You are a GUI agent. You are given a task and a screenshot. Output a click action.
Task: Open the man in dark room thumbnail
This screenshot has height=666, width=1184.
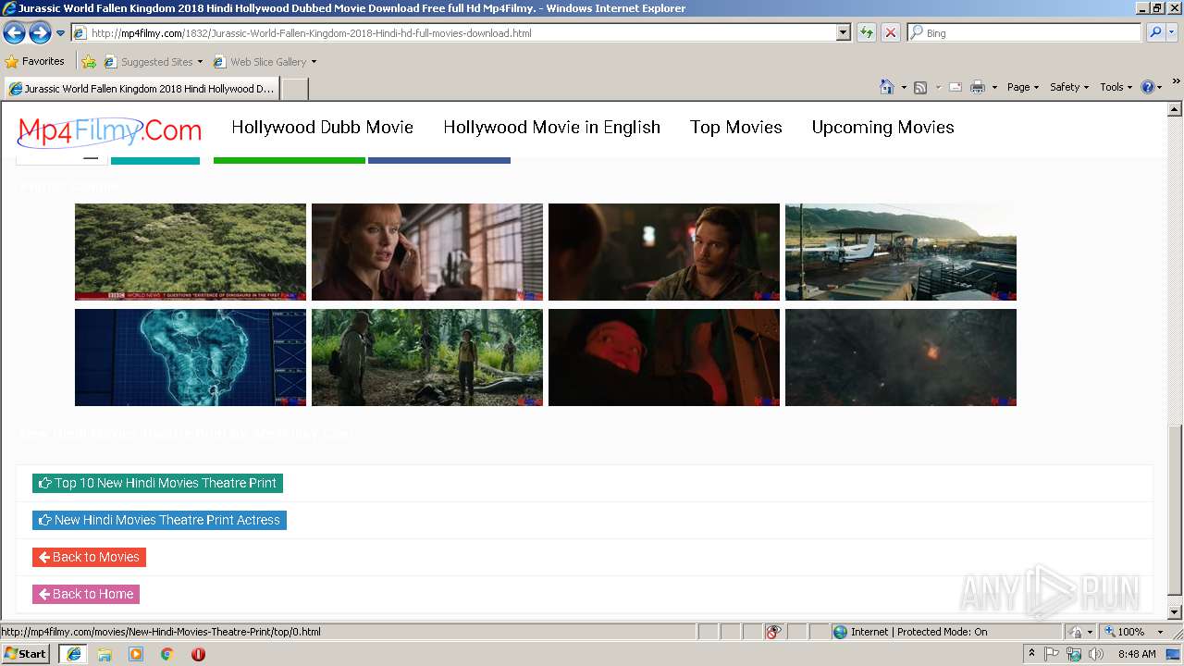664,253
